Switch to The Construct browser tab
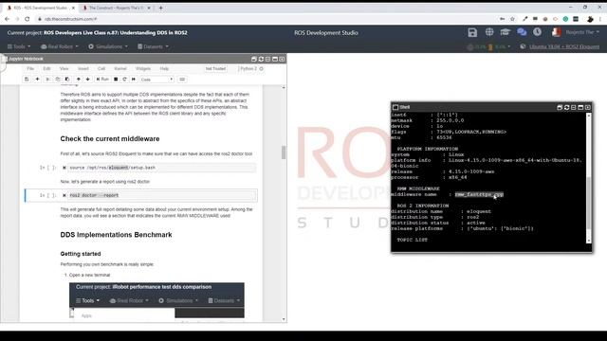This screenshot has height=341, width=607. click(116, 8)
